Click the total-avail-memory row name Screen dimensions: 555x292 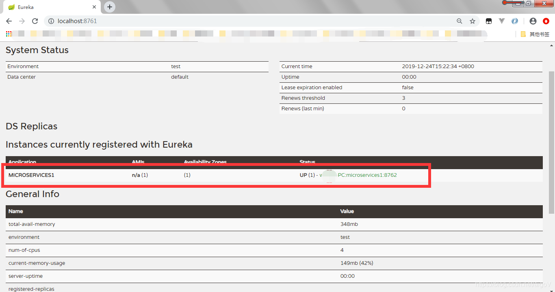tap(32, 224)
